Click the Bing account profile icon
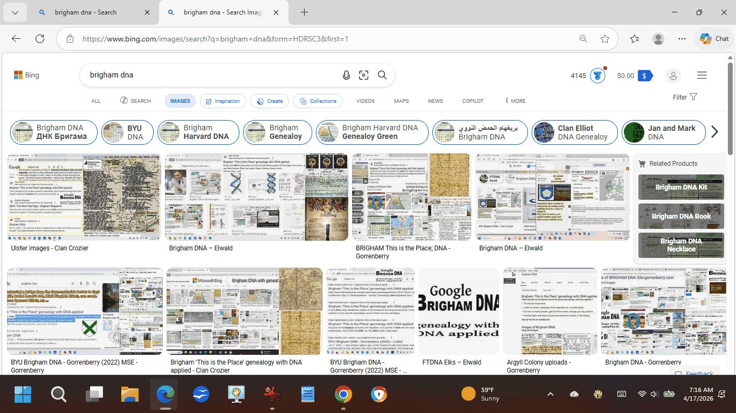 pos(673,76)
